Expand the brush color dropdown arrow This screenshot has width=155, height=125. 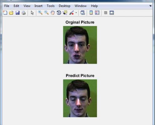76,13
